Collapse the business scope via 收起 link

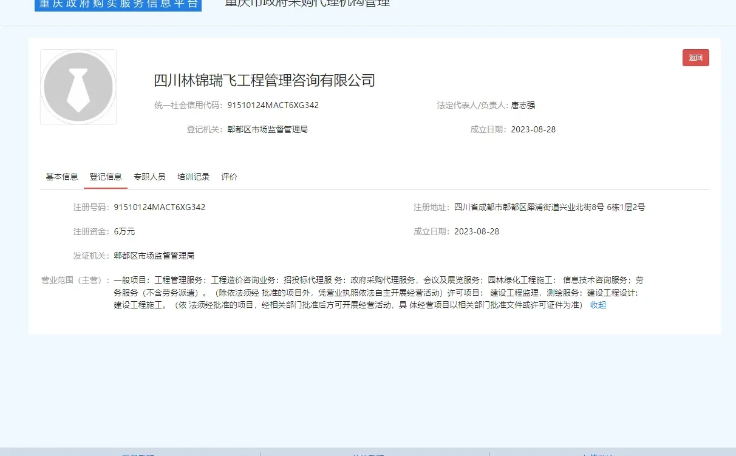[598, 305]
